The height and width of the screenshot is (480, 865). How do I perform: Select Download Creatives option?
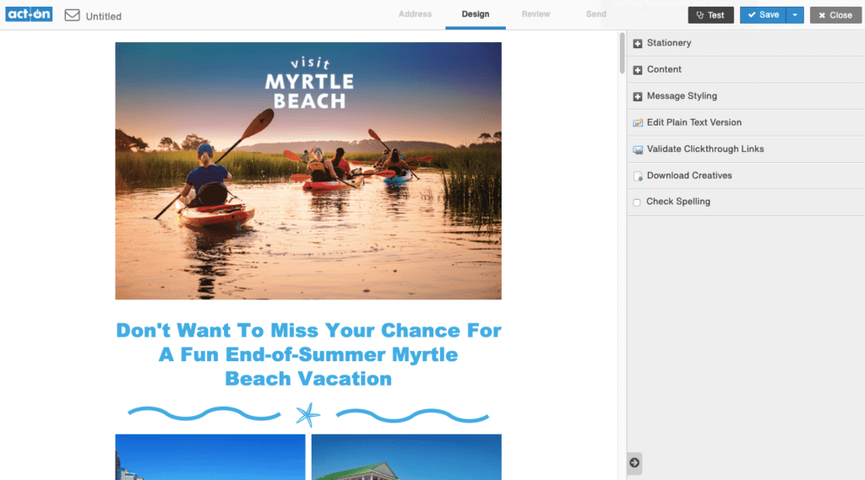pyautogui.click(x=689, y=175)
